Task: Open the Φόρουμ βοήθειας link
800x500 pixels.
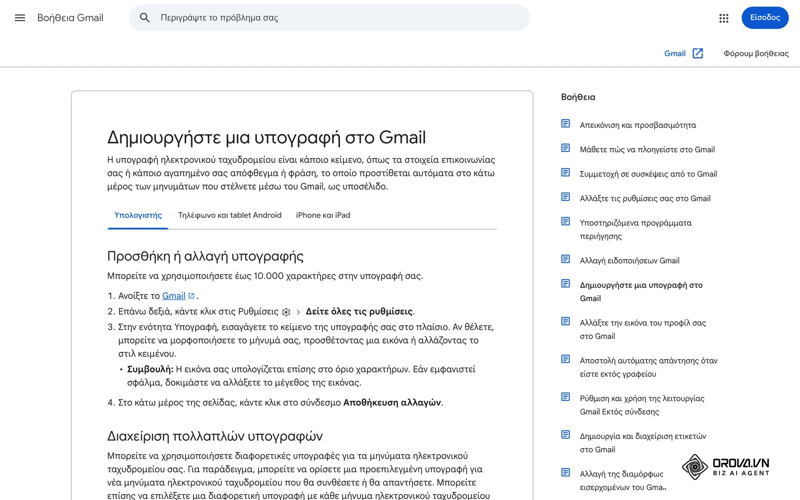Action: (x=756, y=53)
